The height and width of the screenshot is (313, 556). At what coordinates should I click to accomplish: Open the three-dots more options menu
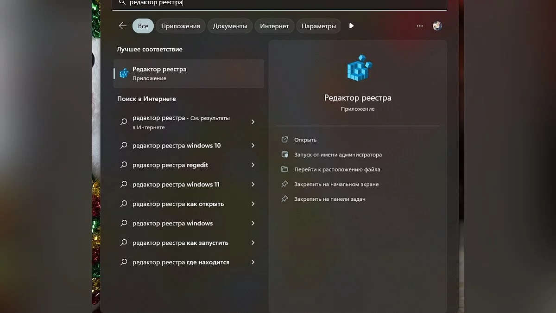420,26
